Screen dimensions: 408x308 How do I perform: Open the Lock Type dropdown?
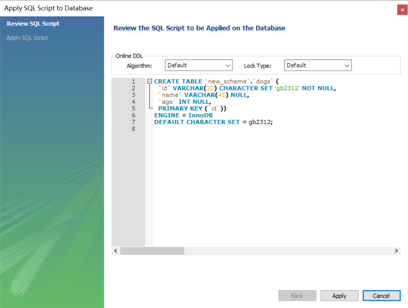(x=318, y=65)
